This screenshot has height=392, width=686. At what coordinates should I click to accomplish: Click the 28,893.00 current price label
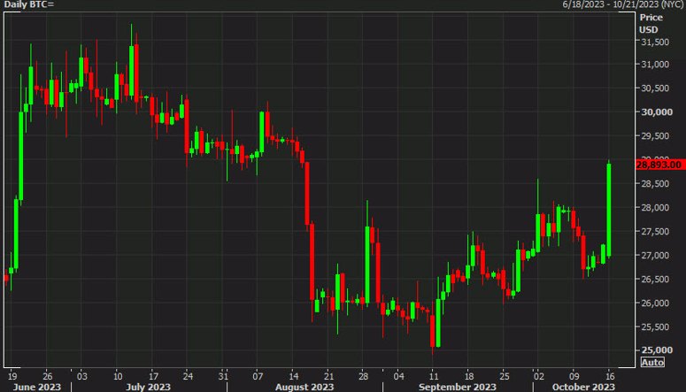tap(659, 165)
